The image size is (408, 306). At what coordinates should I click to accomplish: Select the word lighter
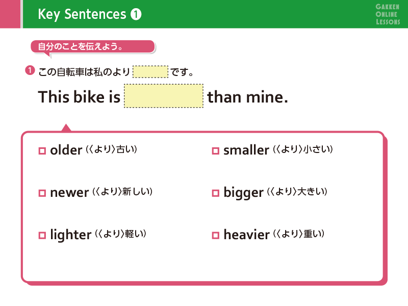[71, 235]
